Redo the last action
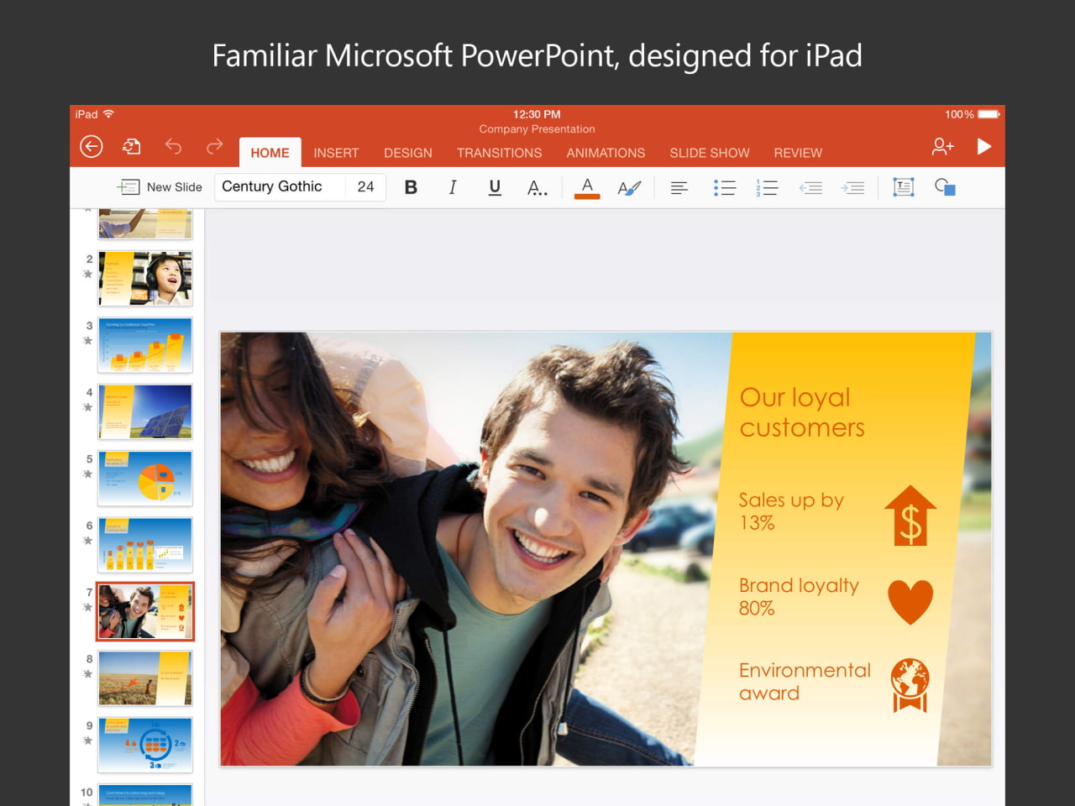This screenshot has height=806, width=1075. 215,147
